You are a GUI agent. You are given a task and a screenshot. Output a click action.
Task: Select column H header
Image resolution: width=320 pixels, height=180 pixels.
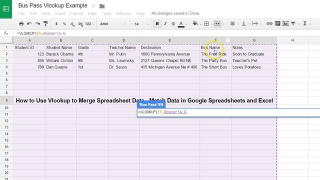(292, 40)
